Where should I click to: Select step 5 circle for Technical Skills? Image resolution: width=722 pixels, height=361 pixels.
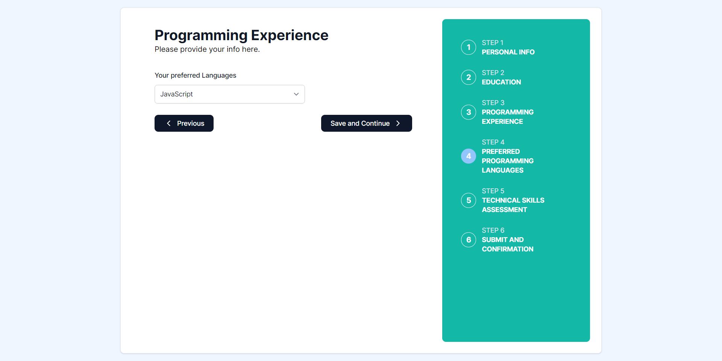click(469, 200)
